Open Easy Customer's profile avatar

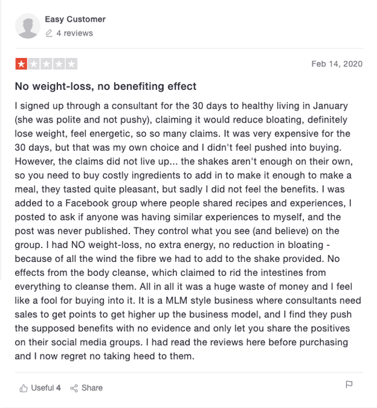point(28,26)
